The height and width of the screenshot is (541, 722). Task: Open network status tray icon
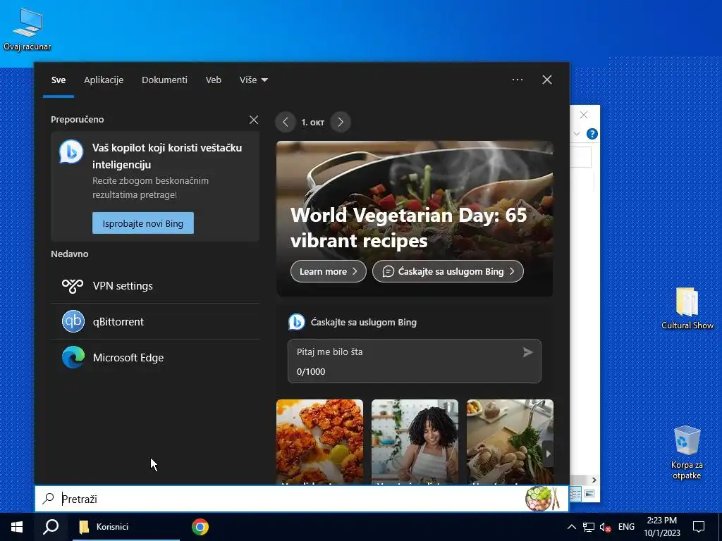(589, 527)
